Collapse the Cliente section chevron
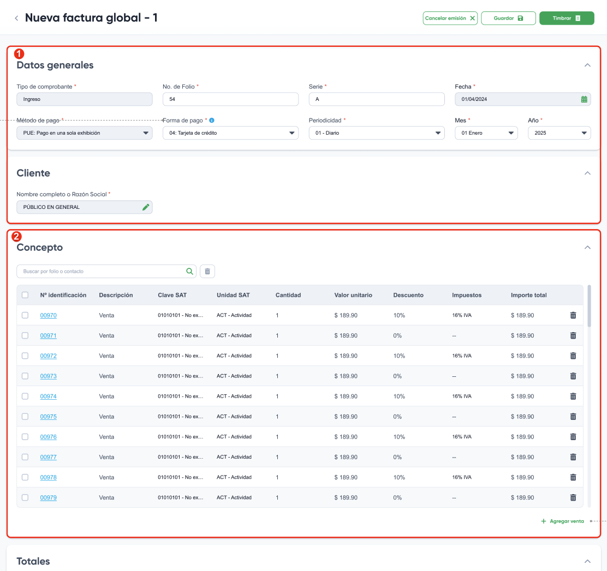607x571 pixels. pyautogui.click(x=587, y=173)
